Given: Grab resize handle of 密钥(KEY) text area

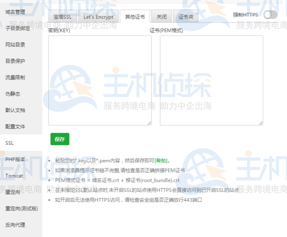Looking at the screenshot, I should (x=149, y=123).
